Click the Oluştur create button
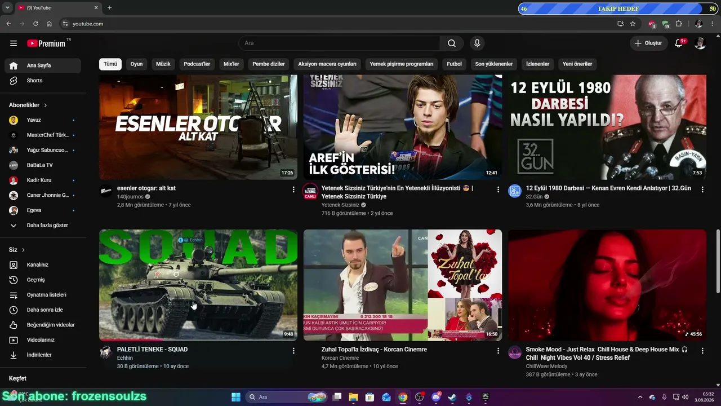 pos(648,43)
